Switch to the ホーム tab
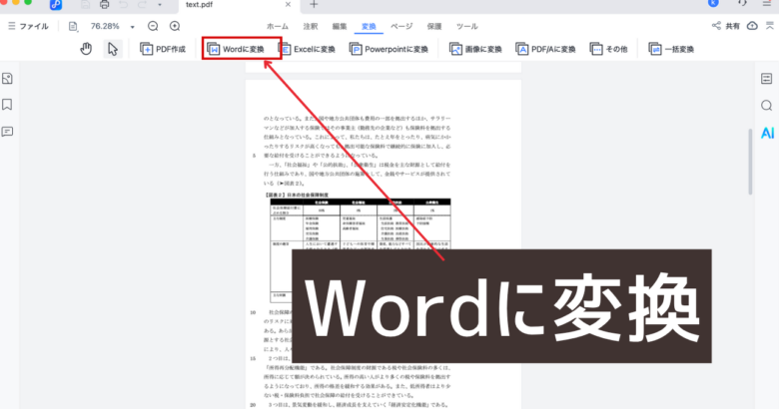 tap(279, 26)
